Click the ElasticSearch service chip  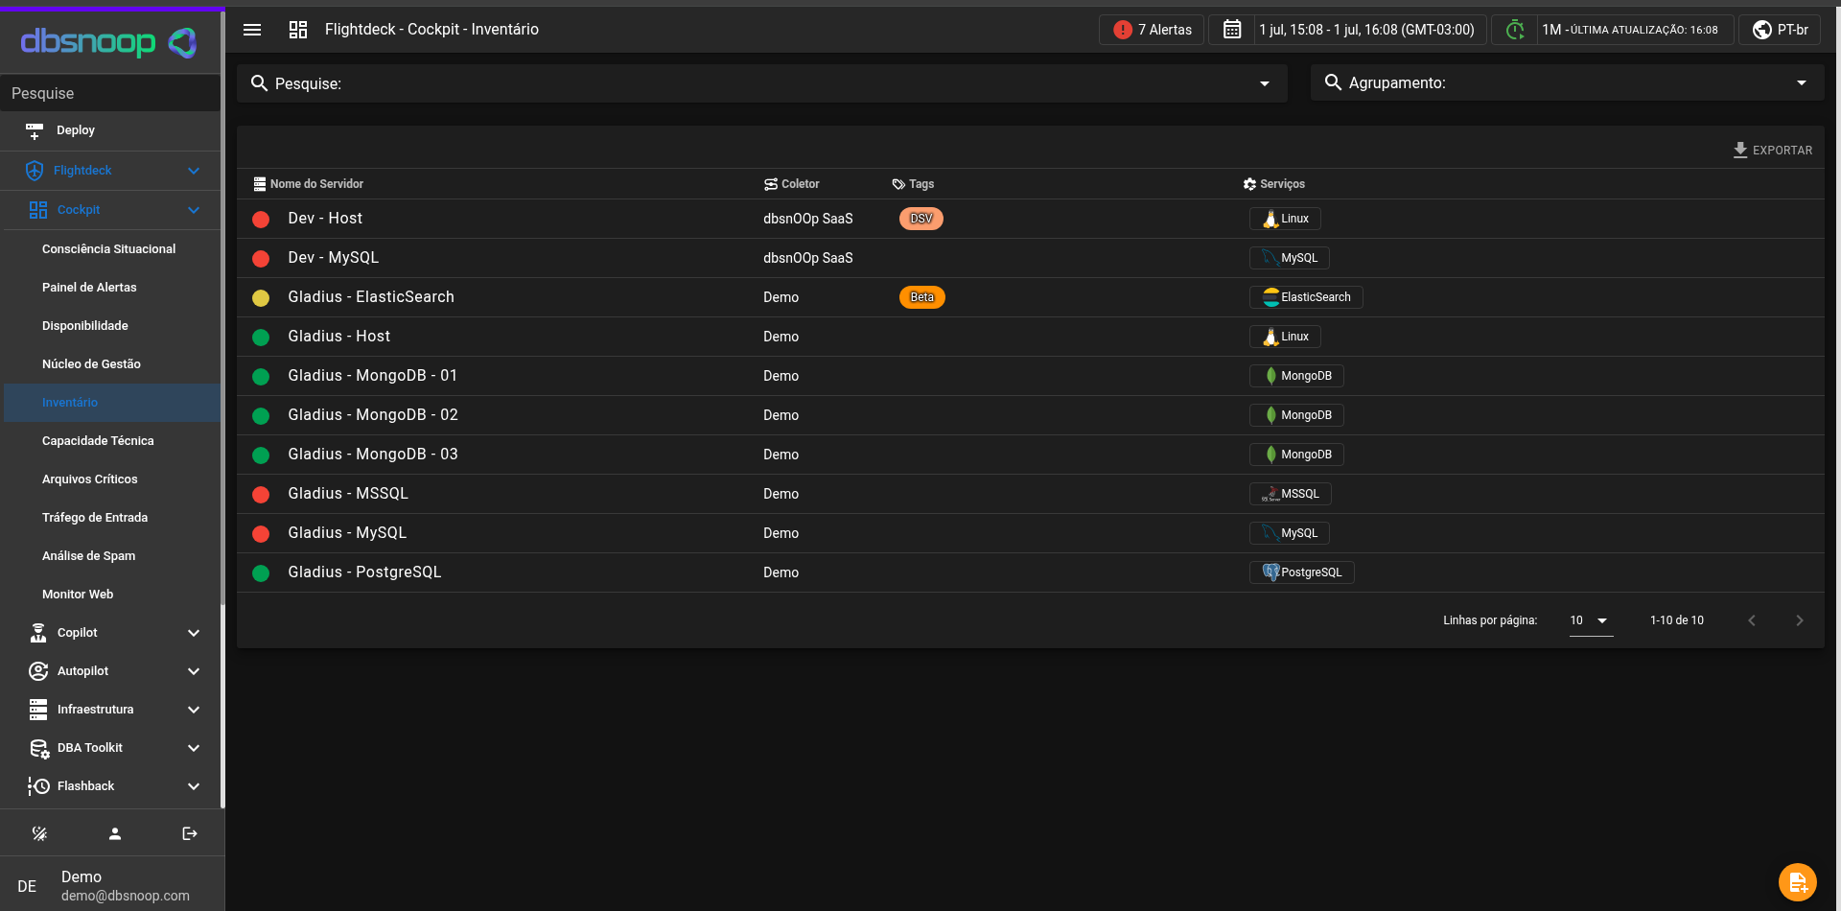pyautogui.click(x=1306, y=297)
